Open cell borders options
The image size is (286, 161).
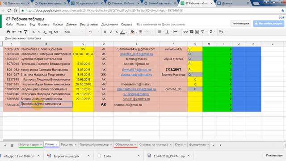point(140,32)
